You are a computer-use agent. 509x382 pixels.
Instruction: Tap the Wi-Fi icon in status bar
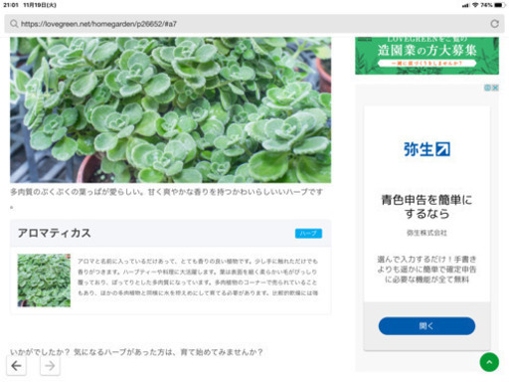click(x=475, y=5)
